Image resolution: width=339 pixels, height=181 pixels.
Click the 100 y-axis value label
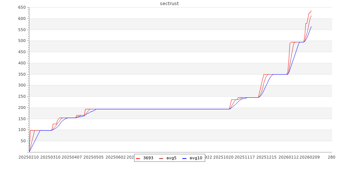(21, 130)
